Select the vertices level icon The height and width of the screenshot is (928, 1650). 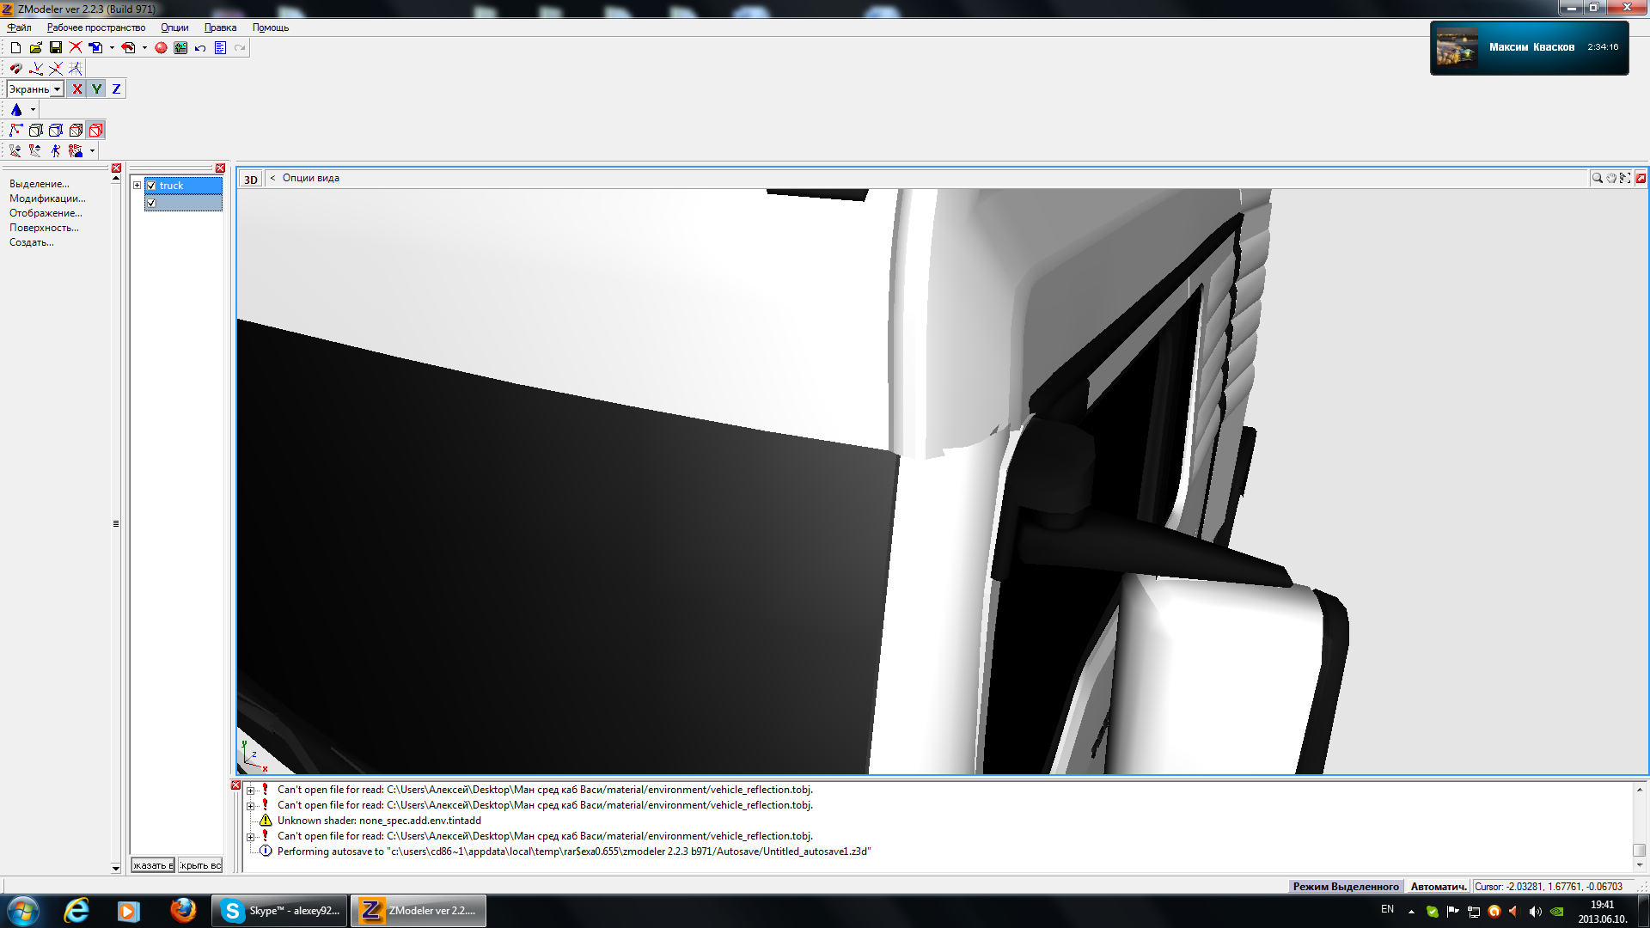(15, 131)
